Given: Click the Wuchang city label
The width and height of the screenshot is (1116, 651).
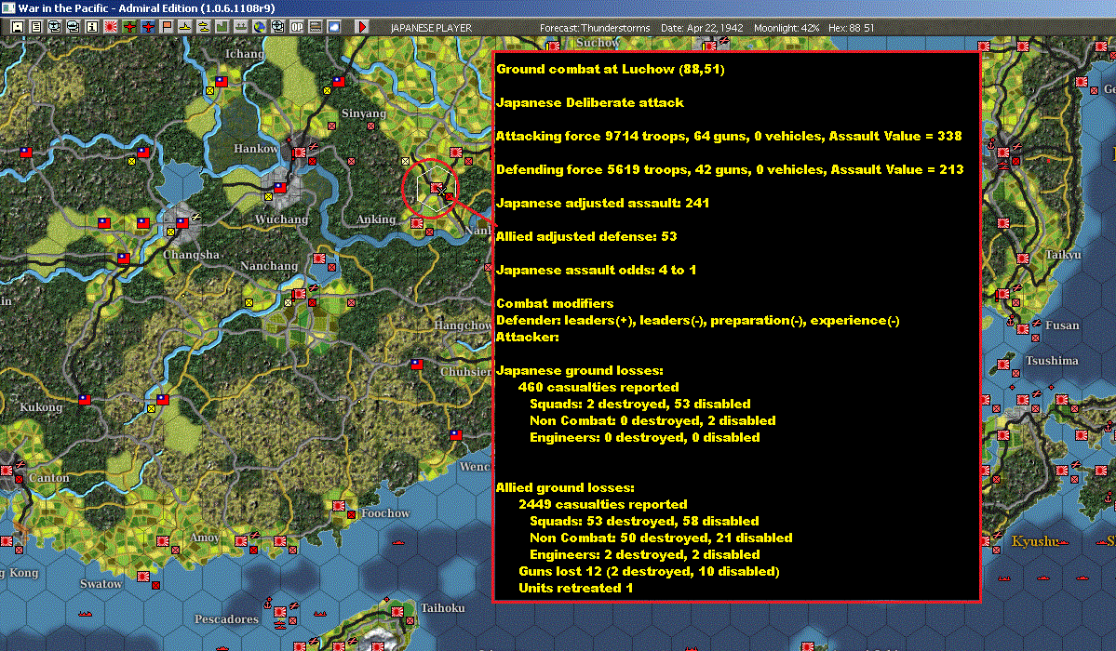Looking at the screenshot, I should pyautogui.click(x=282, y=219).
